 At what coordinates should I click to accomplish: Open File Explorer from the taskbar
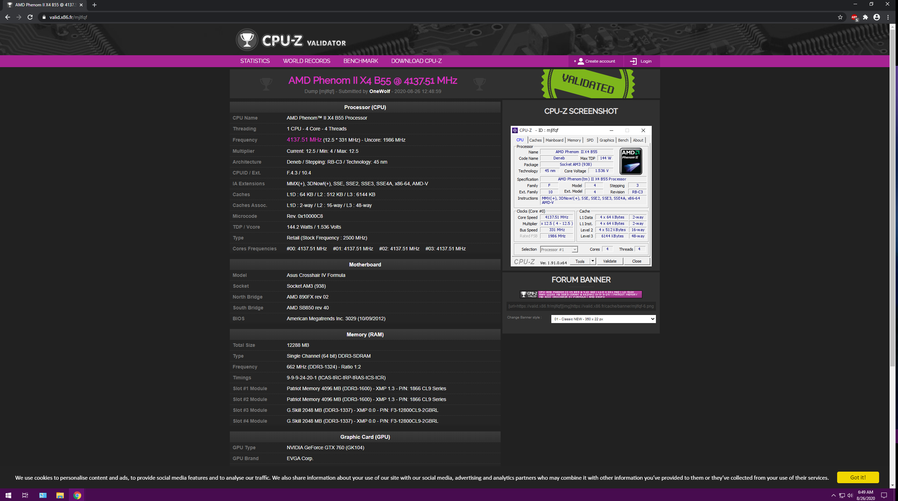pos(60,495)
